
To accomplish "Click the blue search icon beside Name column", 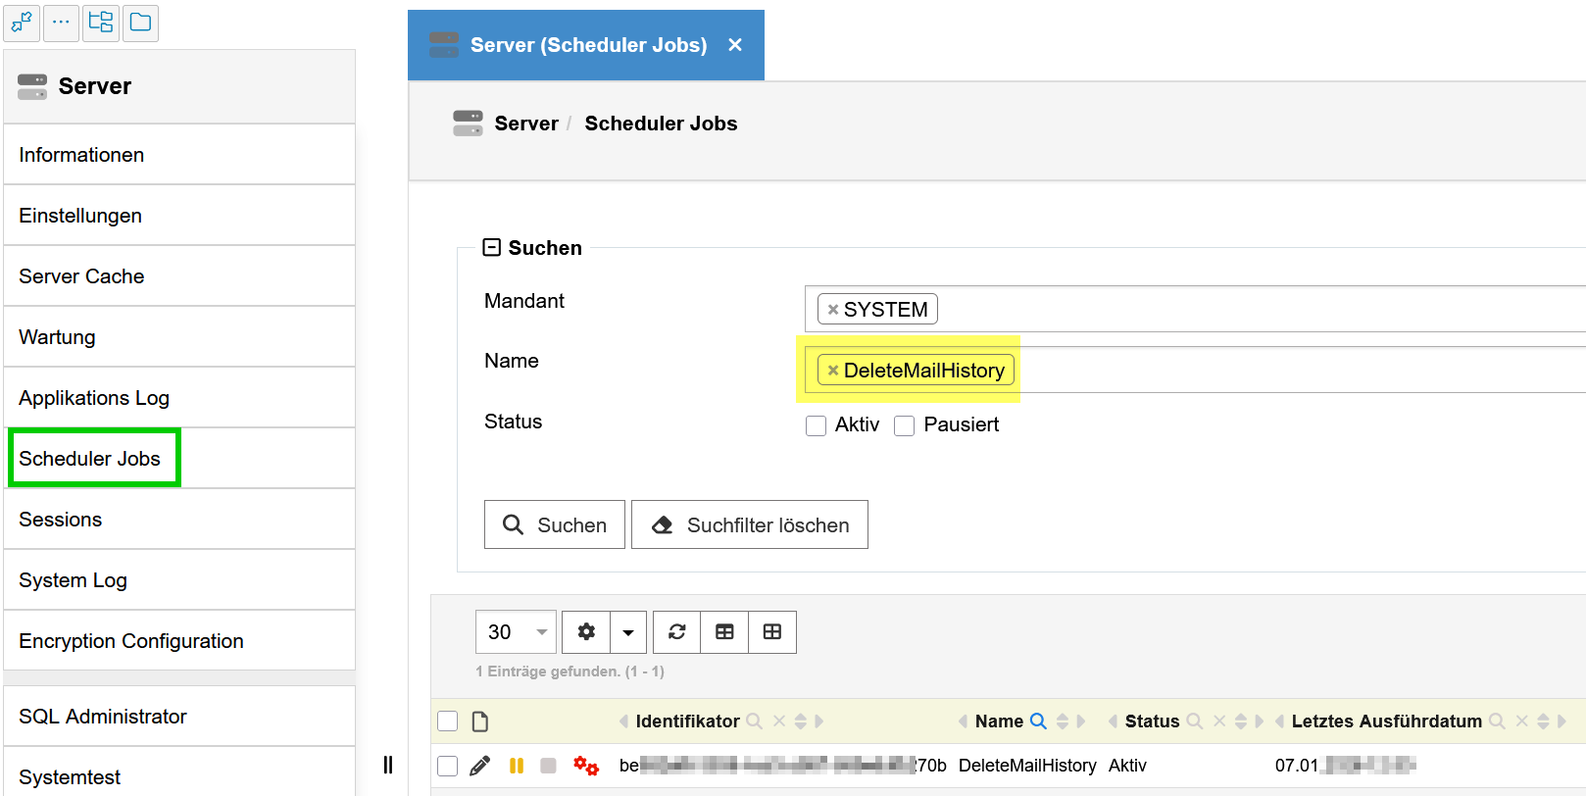I will coord(1038,721).
